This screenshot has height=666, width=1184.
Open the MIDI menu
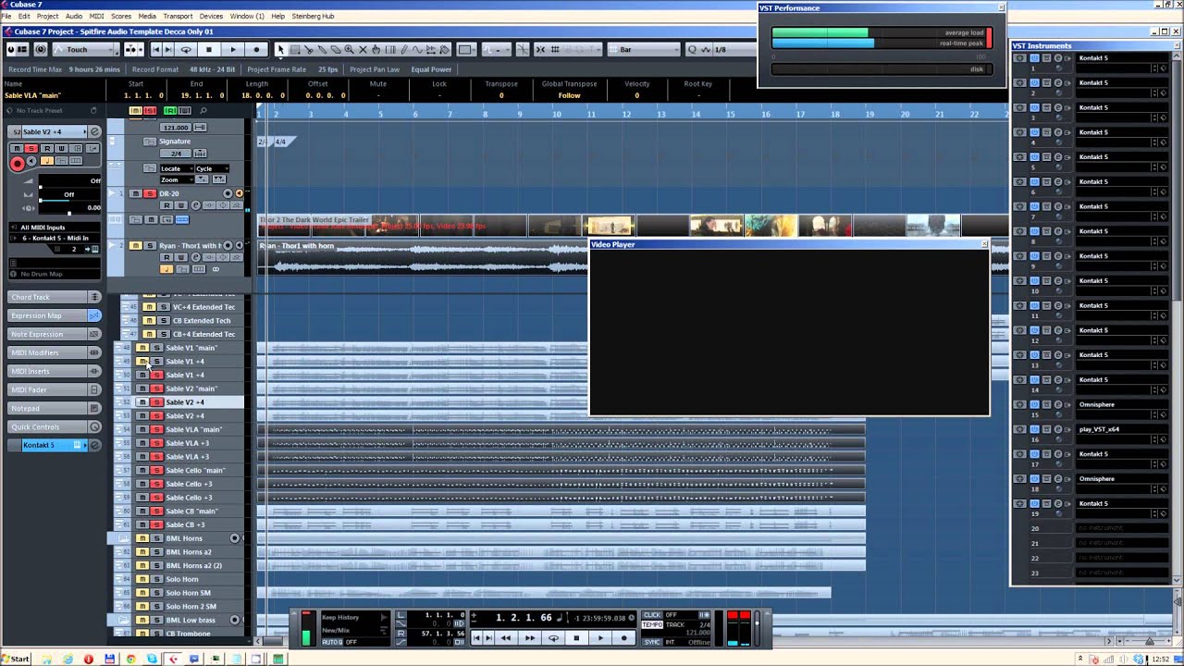click(x=96, y=17)
